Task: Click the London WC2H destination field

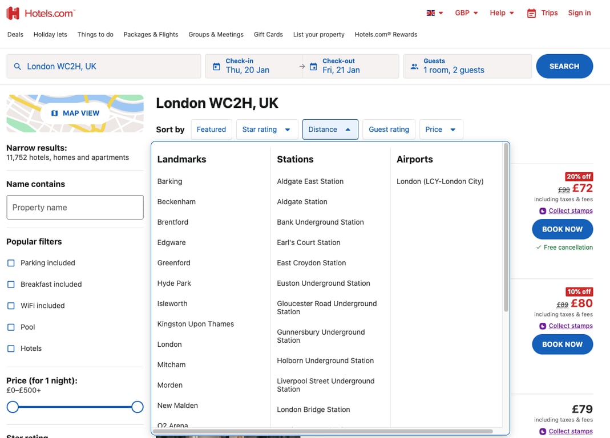Action: tap(104, 66)
